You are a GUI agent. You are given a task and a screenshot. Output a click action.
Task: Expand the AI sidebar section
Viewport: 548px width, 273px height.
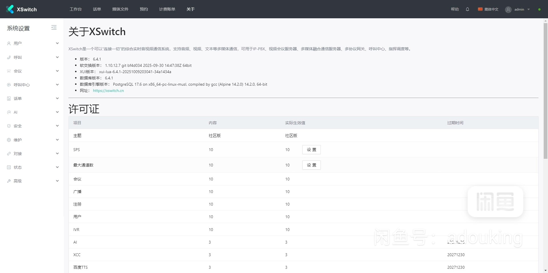[57, 112]
